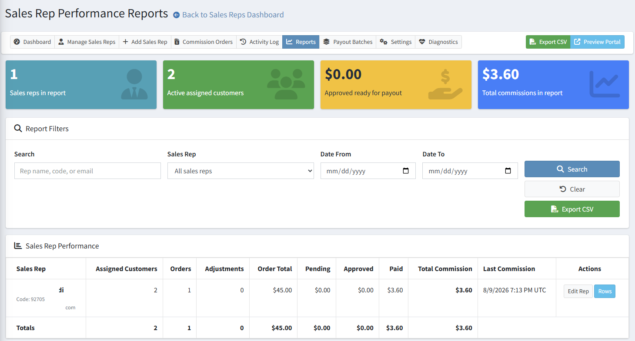Open the Preview Portal button
The width and height of the screenshot is (635, 341).
pos(597,42)
